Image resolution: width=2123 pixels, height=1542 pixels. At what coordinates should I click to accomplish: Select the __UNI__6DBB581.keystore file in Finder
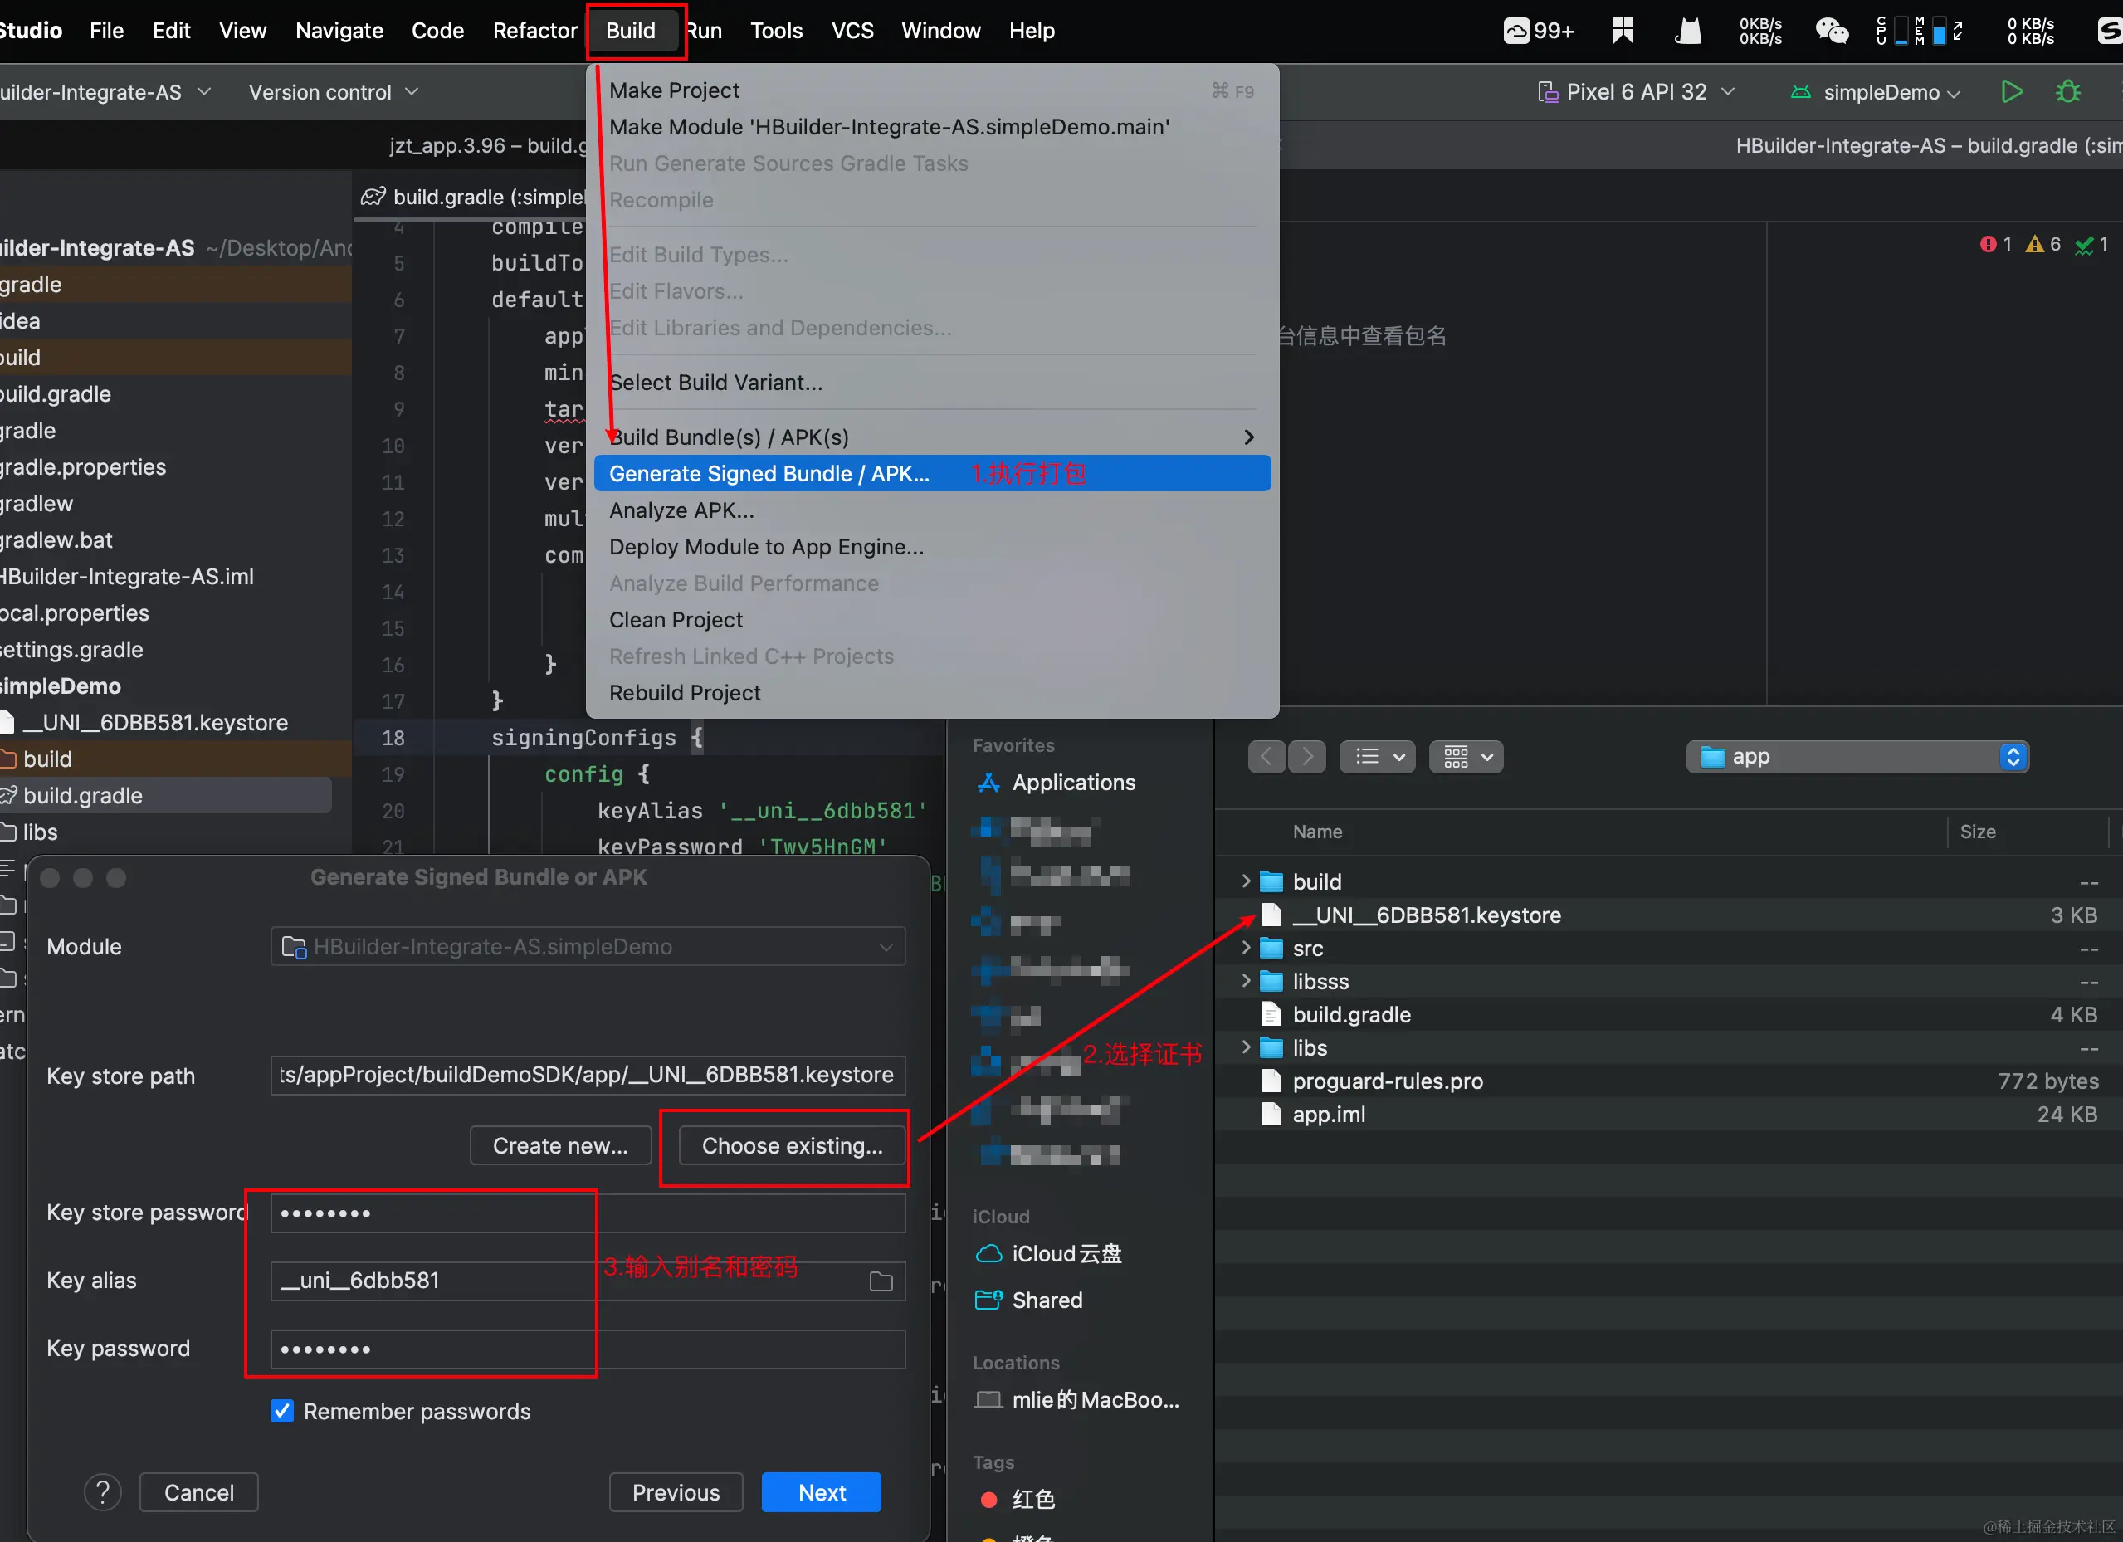coord(1426,915)
